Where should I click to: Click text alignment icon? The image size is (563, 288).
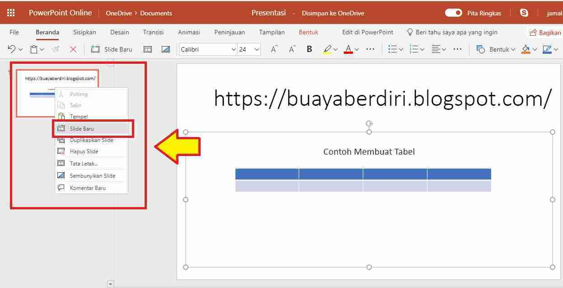pos(436,49)
